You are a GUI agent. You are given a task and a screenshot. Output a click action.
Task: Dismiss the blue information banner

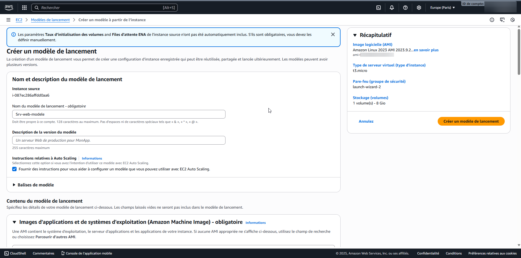333,34
